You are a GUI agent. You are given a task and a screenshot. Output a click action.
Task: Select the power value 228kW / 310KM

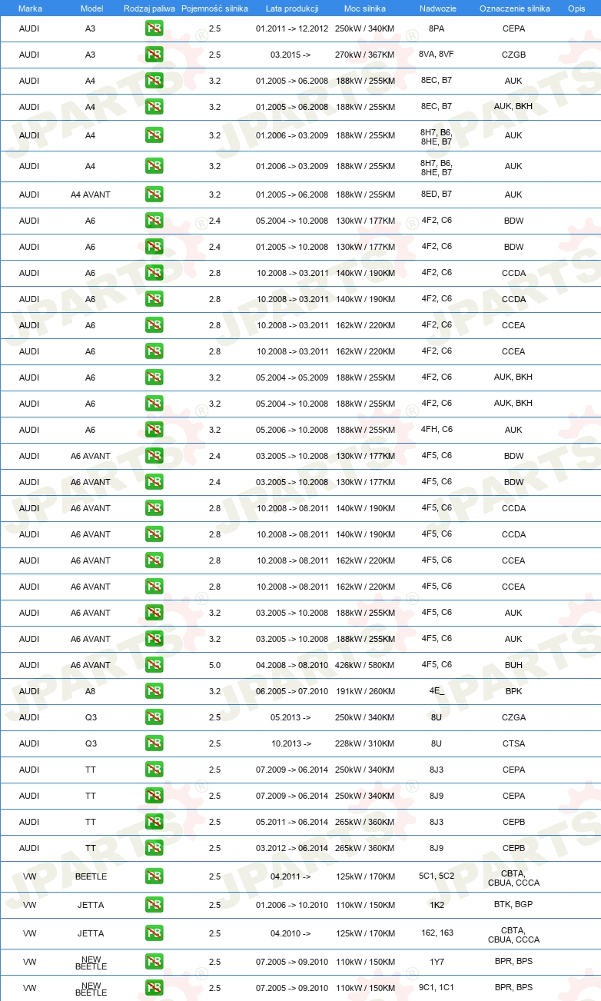tap(365, 743)
